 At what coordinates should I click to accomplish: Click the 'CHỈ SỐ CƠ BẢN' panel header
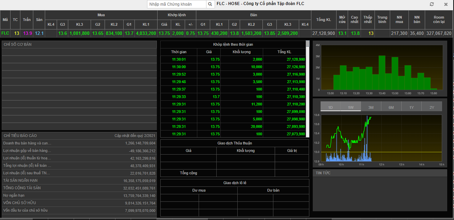79,44
